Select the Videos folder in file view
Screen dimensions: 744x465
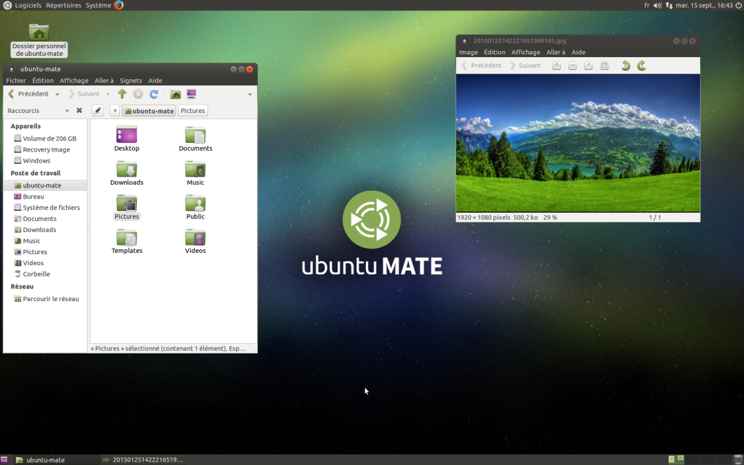195,241
